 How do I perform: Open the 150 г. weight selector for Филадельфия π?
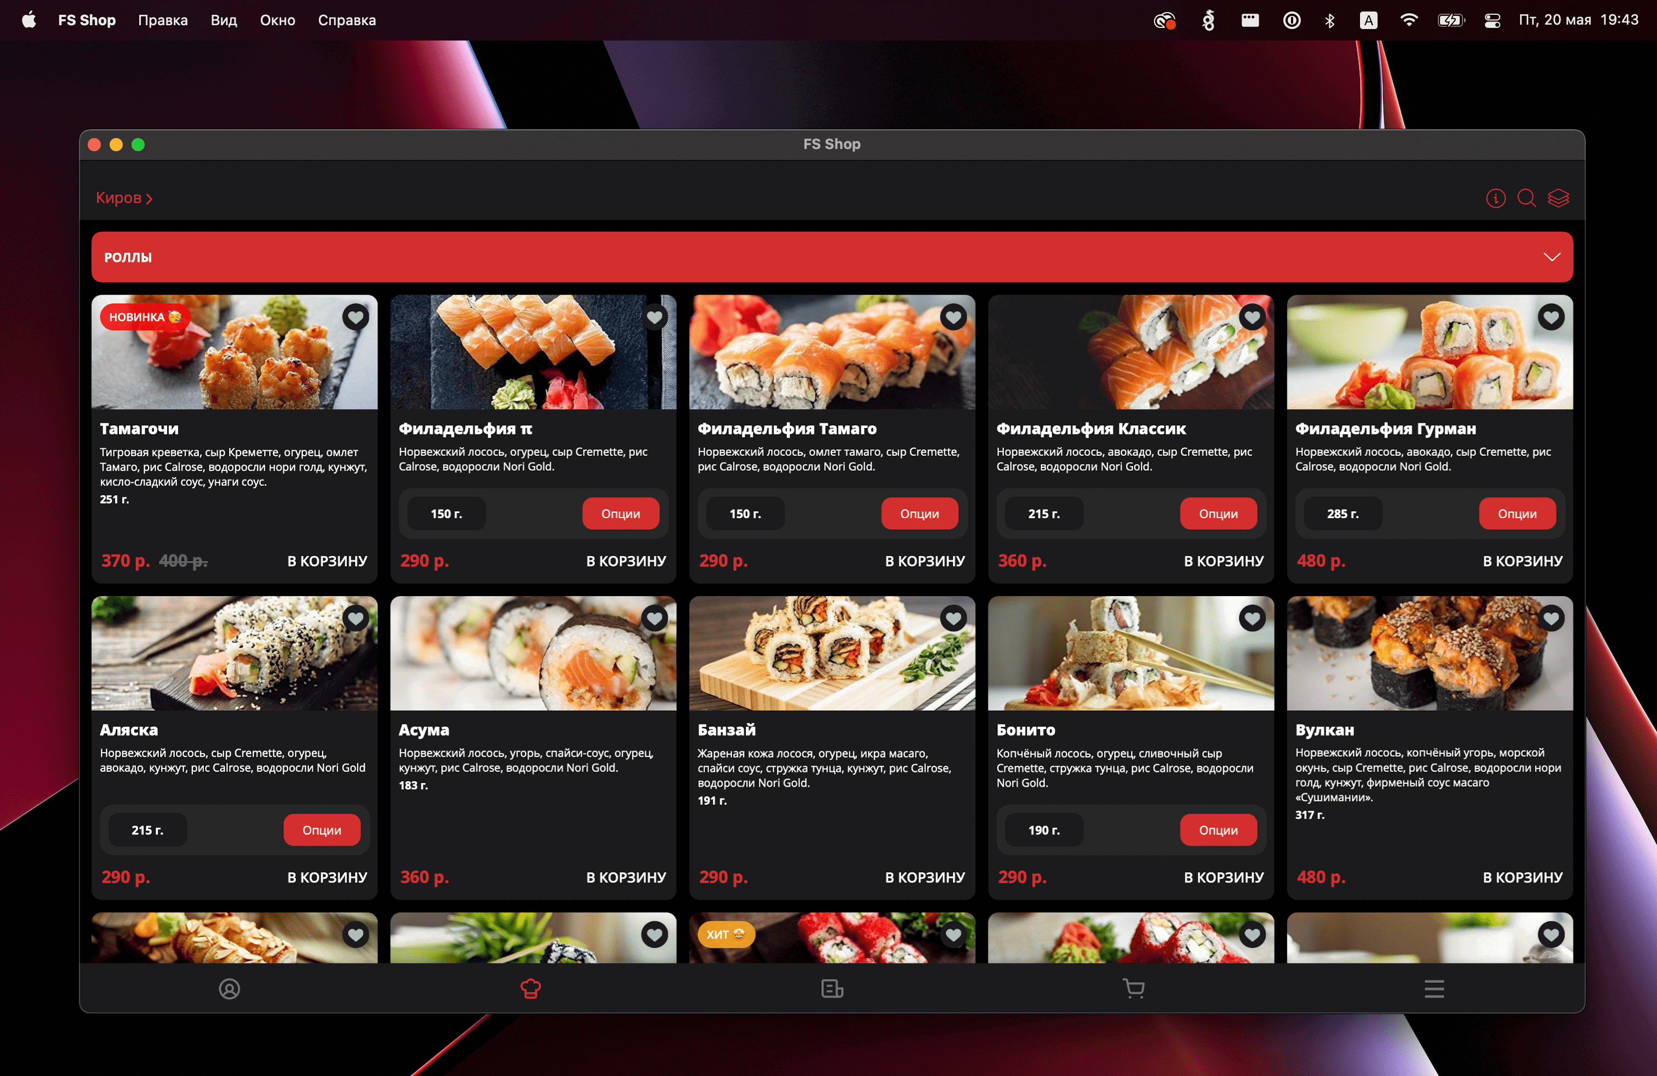[x=446, y=513]
